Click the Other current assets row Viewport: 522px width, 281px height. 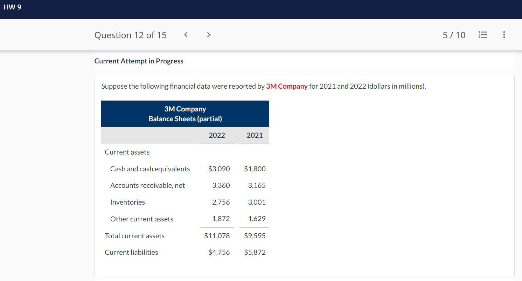tap(142, 219)
